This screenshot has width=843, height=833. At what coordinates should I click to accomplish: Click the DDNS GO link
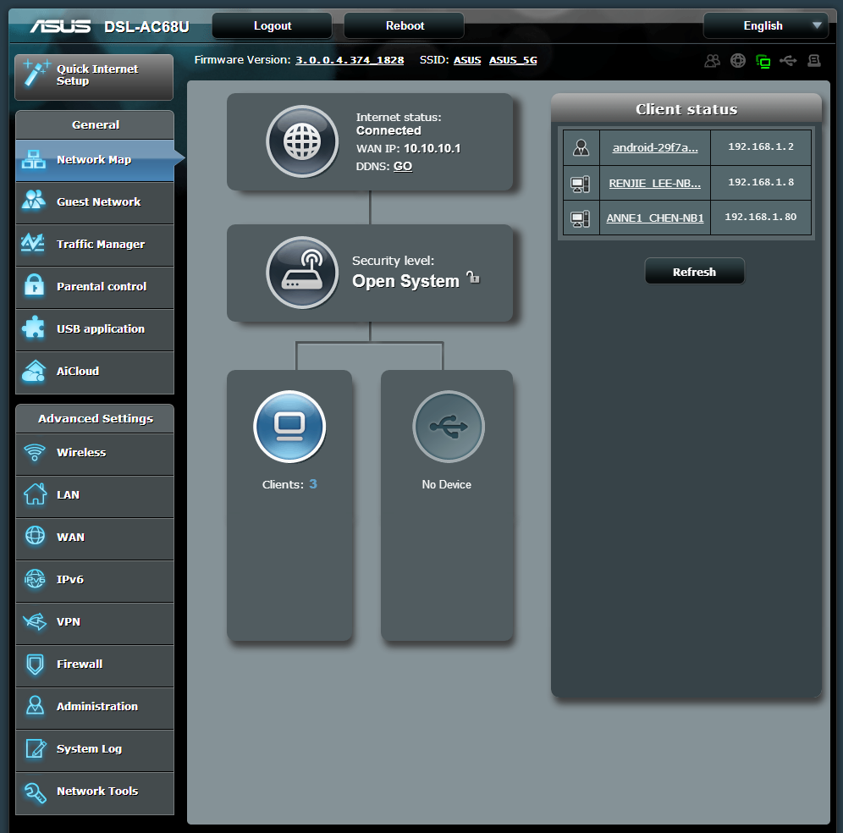click(403, 166)
